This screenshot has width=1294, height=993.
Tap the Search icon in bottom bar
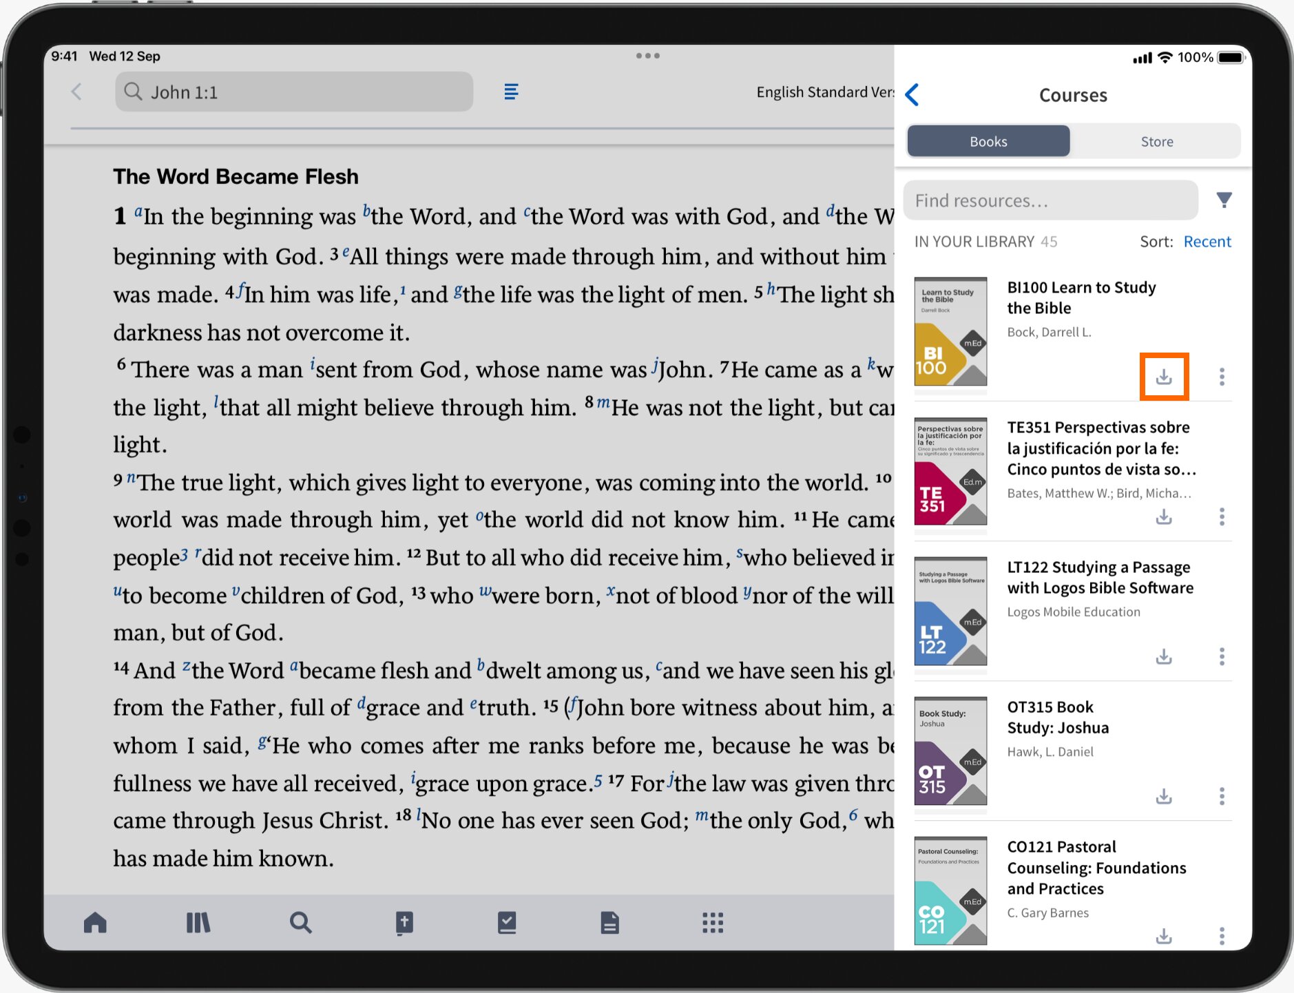coord(300,922)
